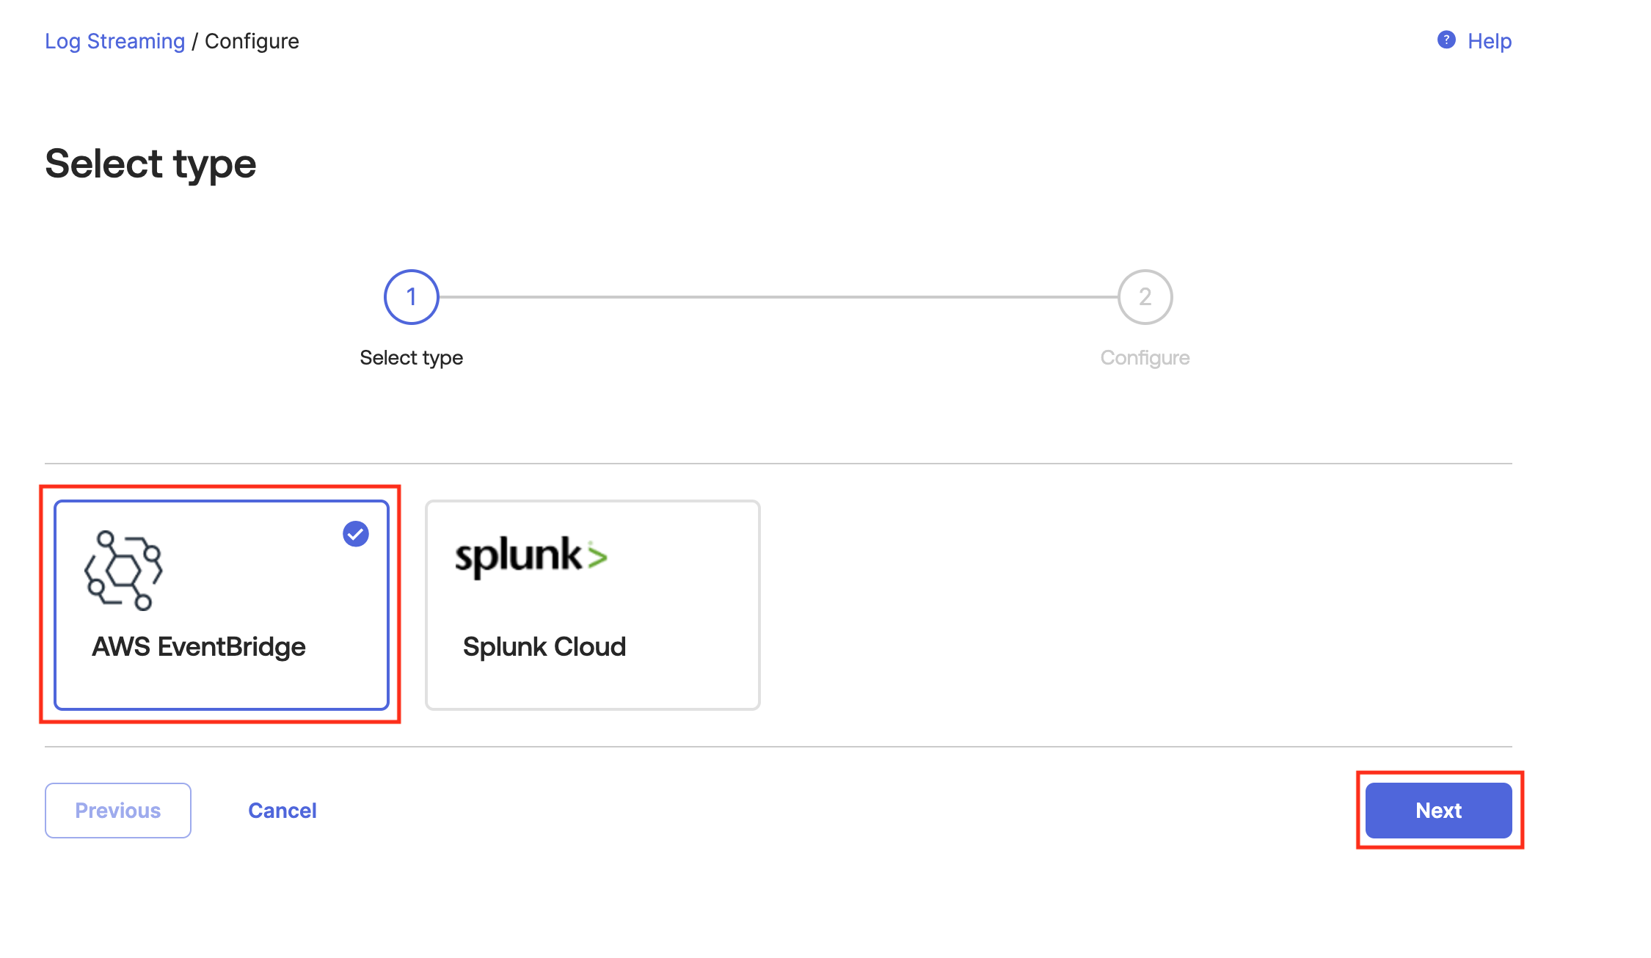
Task: Select step 1 circle in progress stepper
Action: [x=412, y=297]
